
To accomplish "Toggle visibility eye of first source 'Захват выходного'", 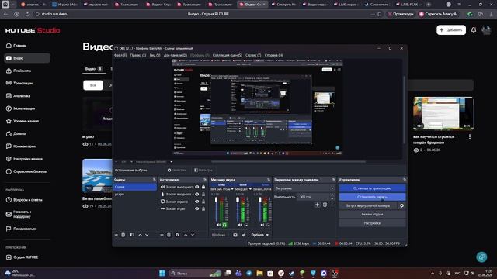I will 196,187.
